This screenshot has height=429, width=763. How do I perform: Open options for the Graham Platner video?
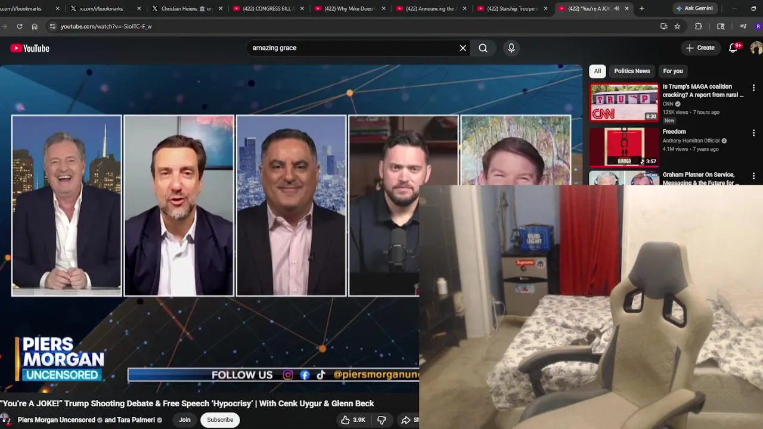click(753, 176)
